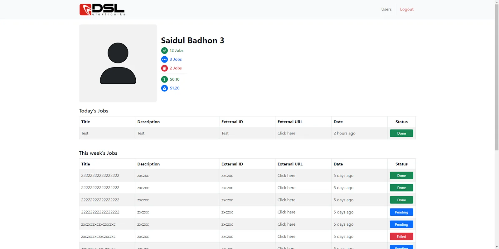Click the blue money bag icon
The width and height of the screenshot is (499, 249).
164,88
